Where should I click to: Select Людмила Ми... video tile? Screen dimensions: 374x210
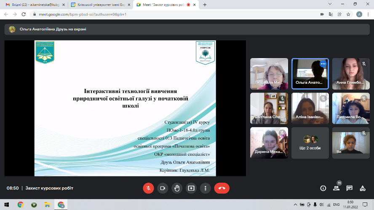click(x=269, y=74)
